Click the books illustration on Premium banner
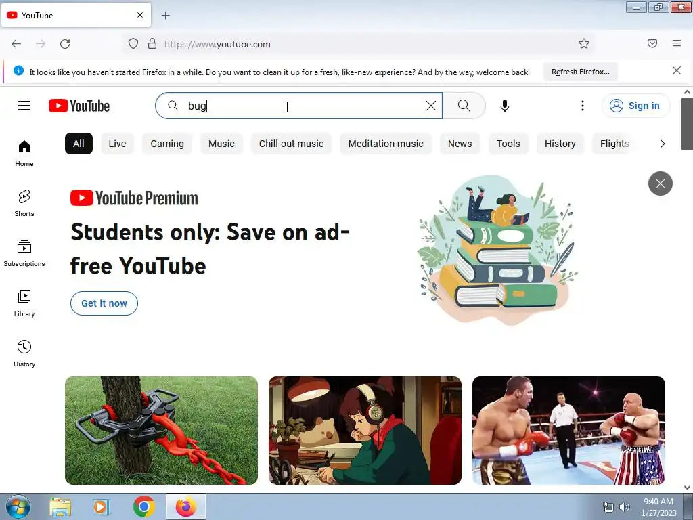 click(x=498, y=250)
